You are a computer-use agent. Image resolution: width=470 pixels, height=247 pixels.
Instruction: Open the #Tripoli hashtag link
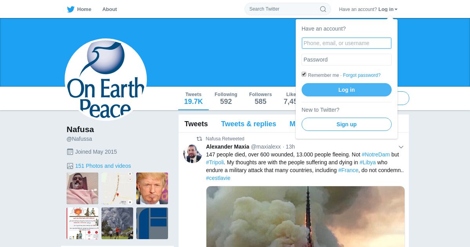point(215,162)
